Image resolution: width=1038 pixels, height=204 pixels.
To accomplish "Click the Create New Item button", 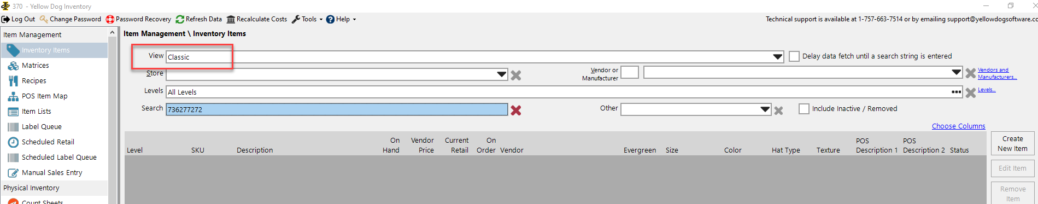I will coord(1012,143).
